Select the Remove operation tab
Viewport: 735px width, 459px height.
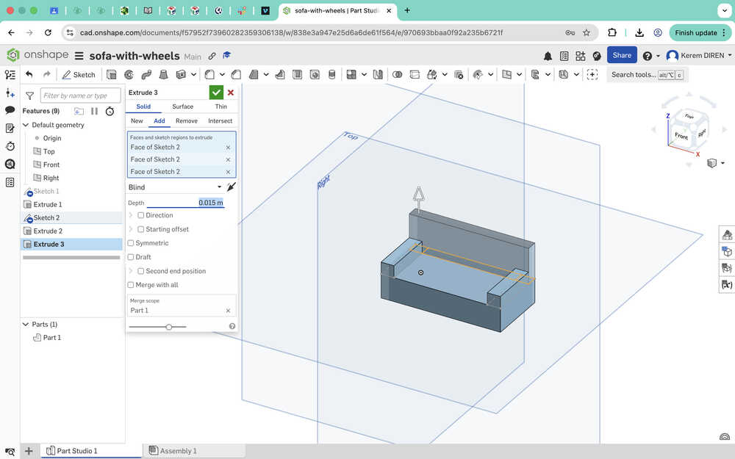tap(187, 120)
